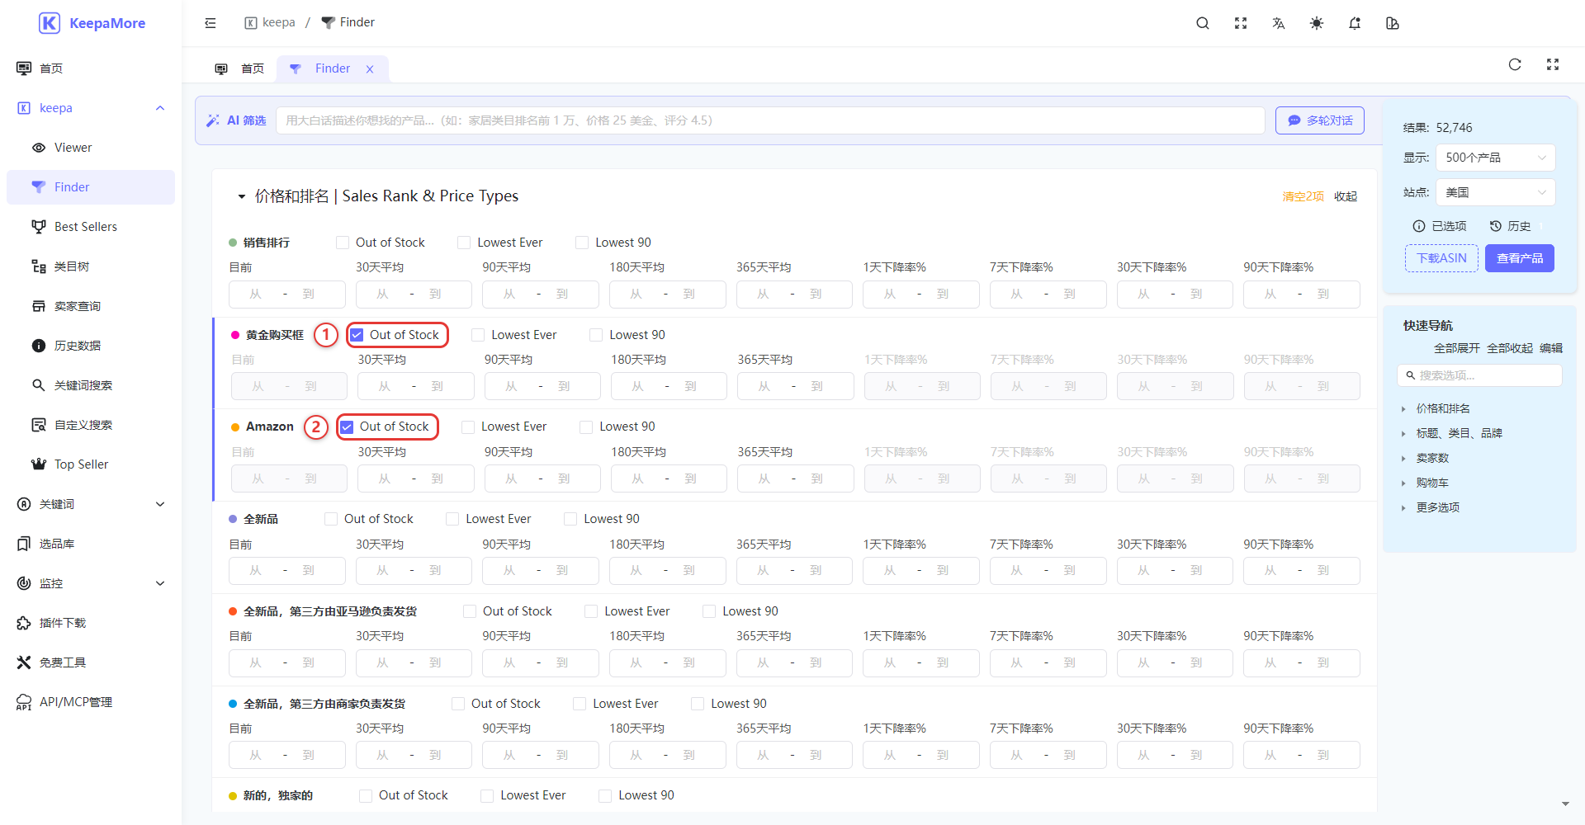Screen dimensions: 1585x825
Task: Open Best Sellers trophy item
Action: click(91, 227)
